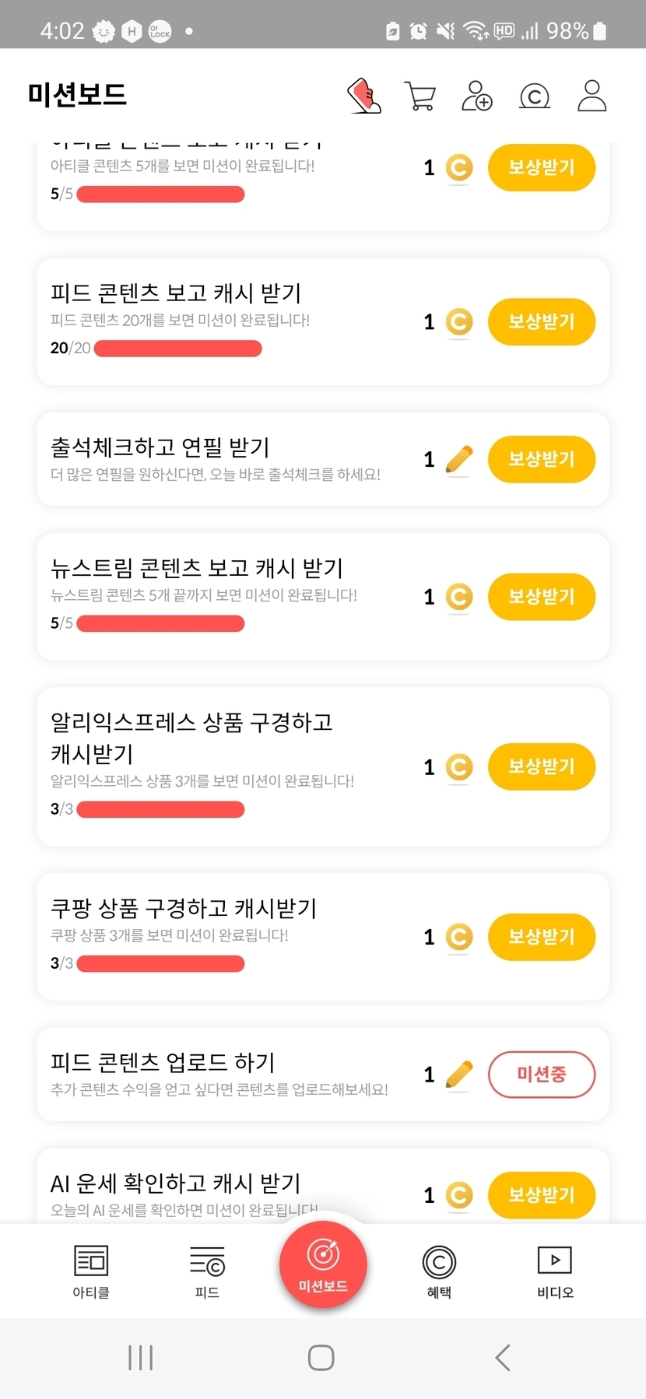
Task: Open the 피드 콘텐츠 업로드 하기 mission title
Action: pos(163,1062)
